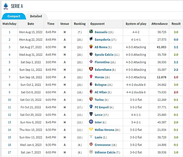Click the Fiorentina club crest icon
Screen dimensions: 183x157
click(91, 62)
